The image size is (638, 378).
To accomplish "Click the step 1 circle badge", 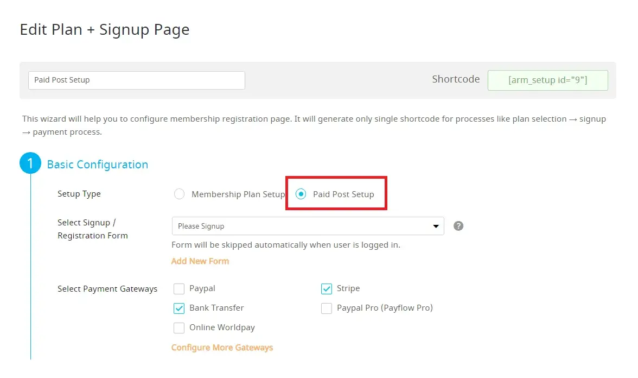I will pos(30,163).
